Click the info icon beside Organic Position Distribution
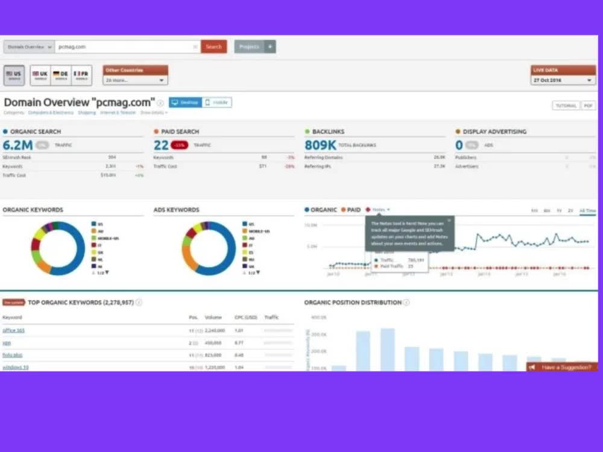This screenshot has width=603, height=452. (406, 303)
